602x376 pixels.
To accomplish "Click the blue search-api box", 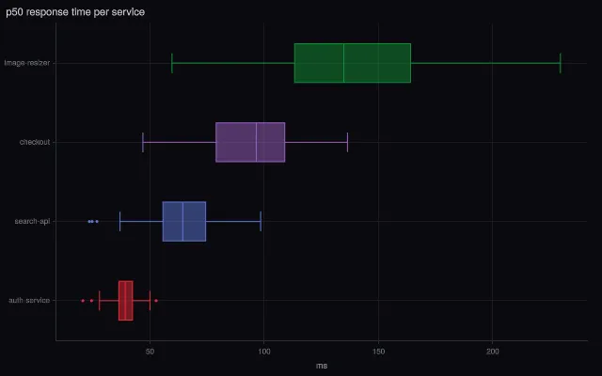I will 184,222.
